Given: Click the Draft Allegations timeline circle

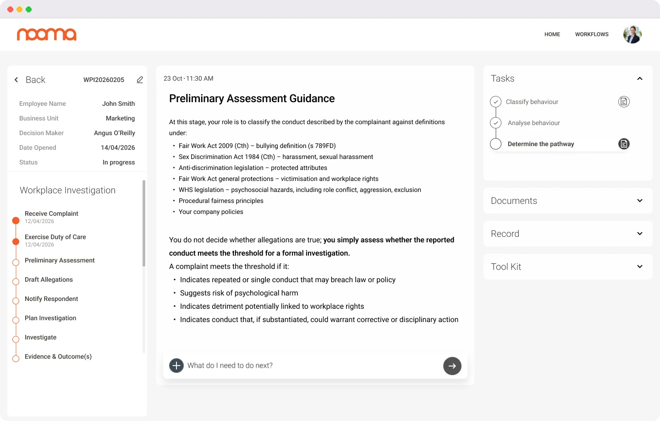Looking at the screenshot, I should click(16, 281).
